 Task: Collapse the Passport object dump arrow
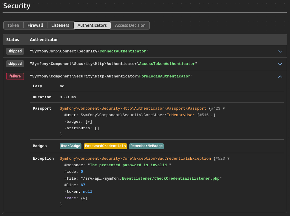224,108
